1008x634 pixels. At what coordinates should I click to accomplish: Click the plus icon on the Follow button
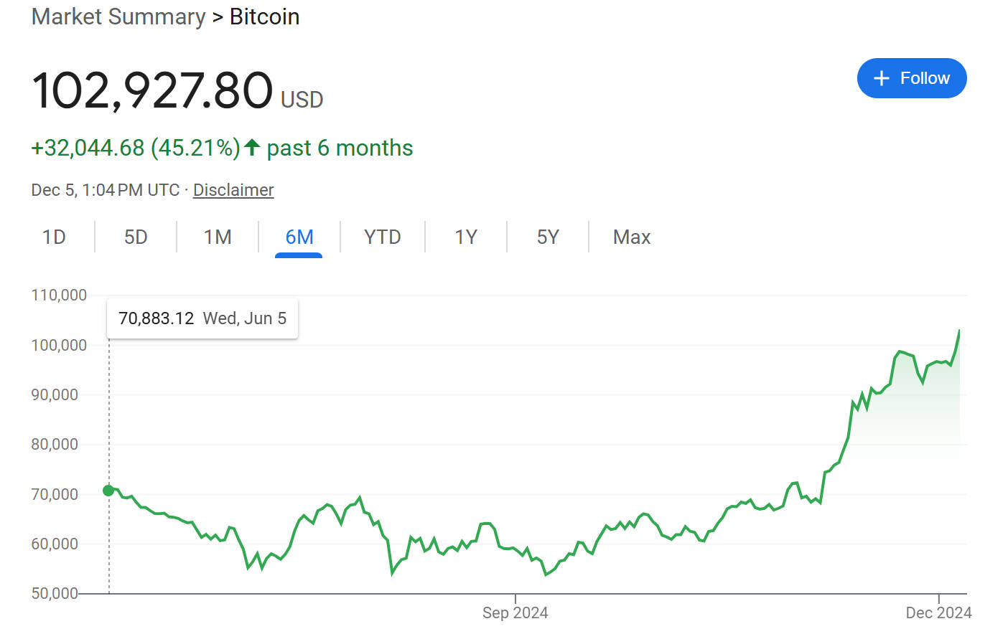tap(882, 78)
